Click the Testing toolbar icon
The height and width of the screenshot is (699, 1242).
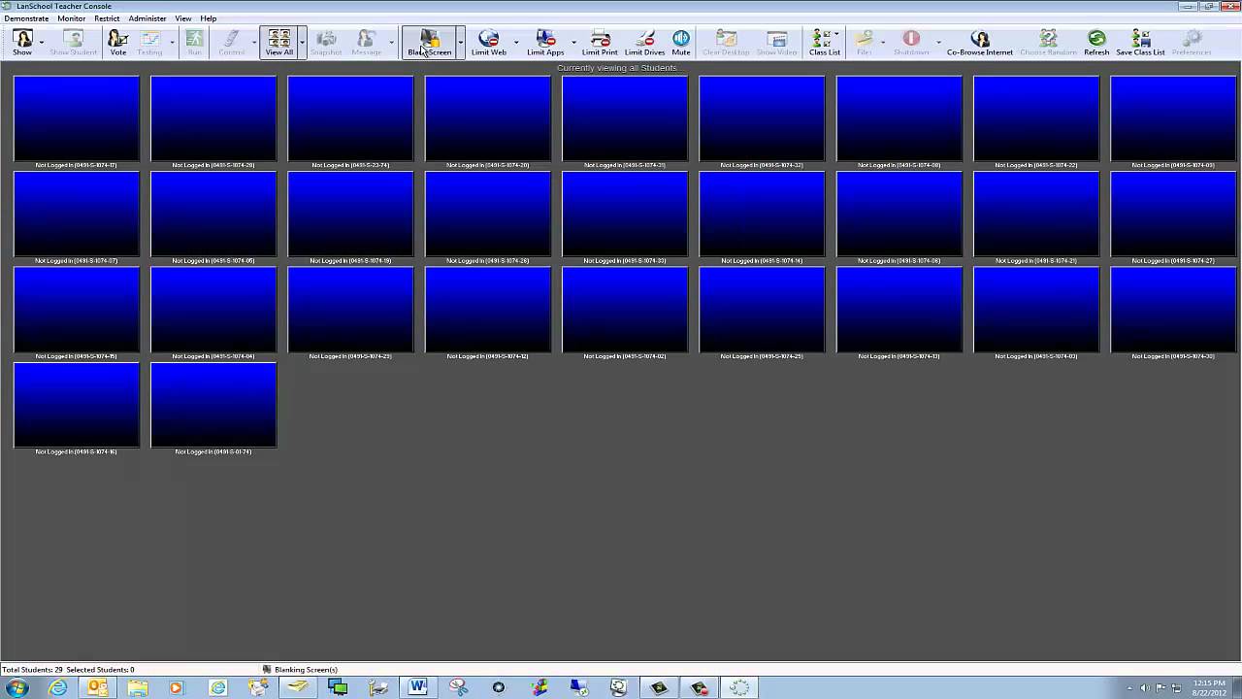149,42
